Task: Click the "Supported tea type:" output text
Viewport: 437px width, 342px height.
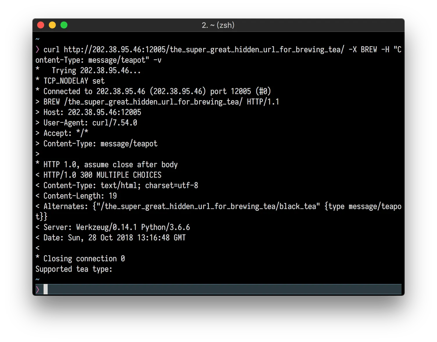Action: (x=74, y=269)
